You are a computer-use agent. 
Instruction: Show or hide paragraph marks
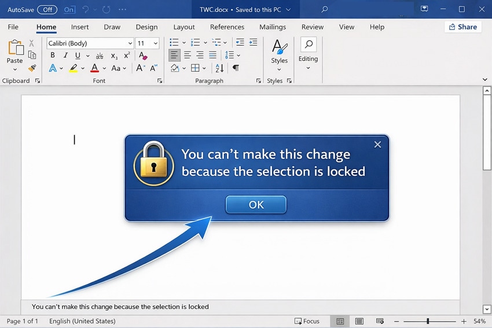(236, 68)
